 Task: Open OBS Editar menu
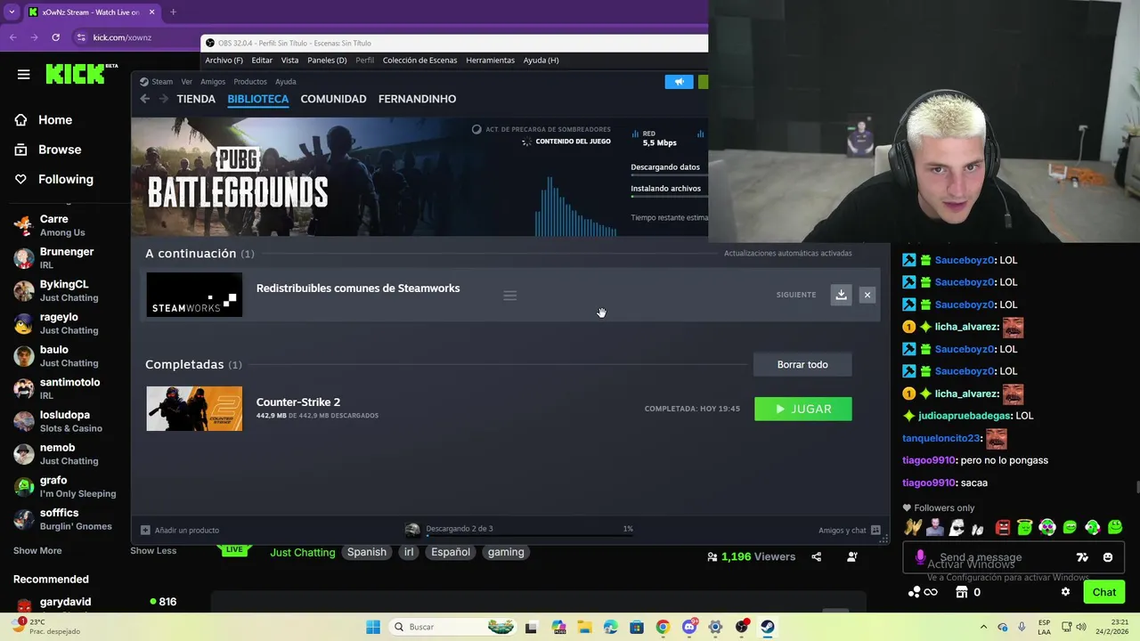(262, 61)
